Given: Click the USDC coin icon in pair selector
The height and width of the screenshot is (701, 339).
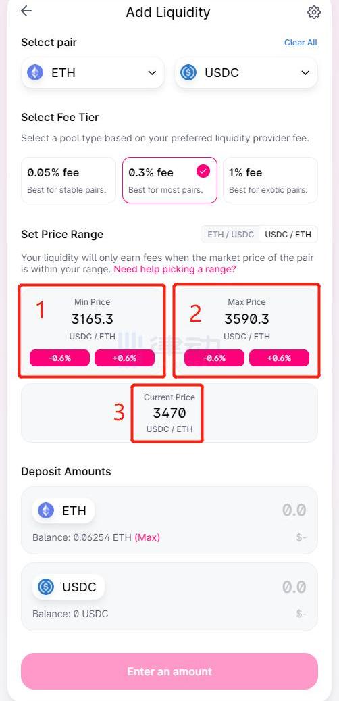Looking at the screenshot, I should (x=188, y=72).
